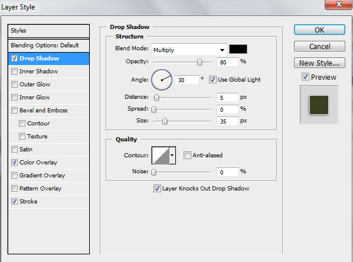Expand the Contour picker arrow
The width and height of the screenshot is (353, 262).
tap(172, 156)
